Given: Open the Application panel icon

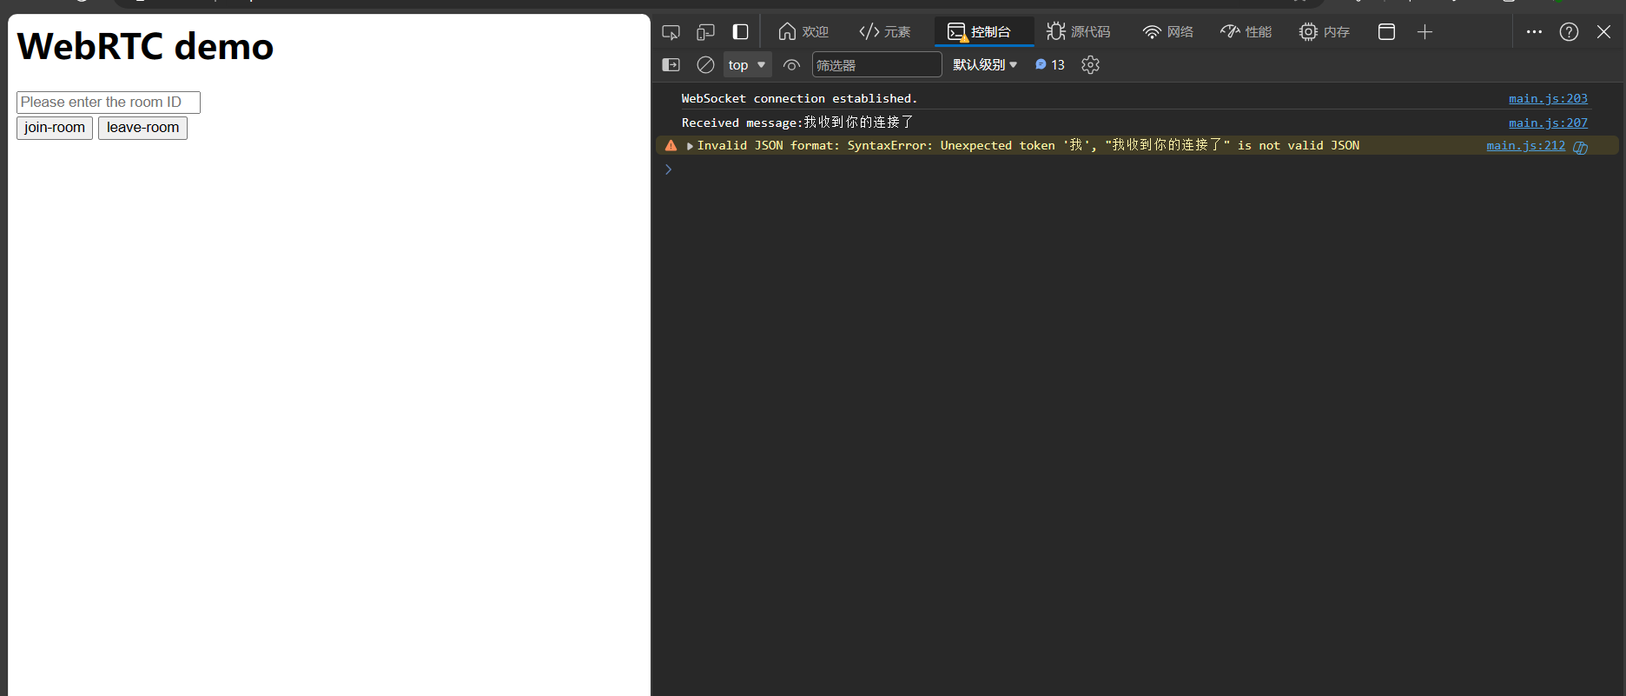Looking at the screenshot, I should [1386, 32].
